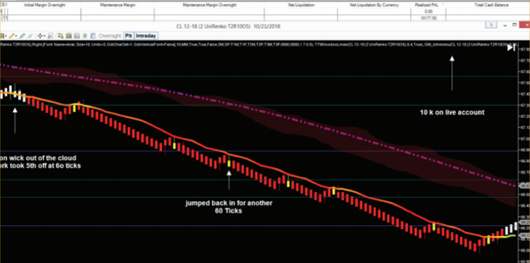Screen dimensions: 530x263
Task: Toggle the Intraday session button
Action: [x=146, y=36]
